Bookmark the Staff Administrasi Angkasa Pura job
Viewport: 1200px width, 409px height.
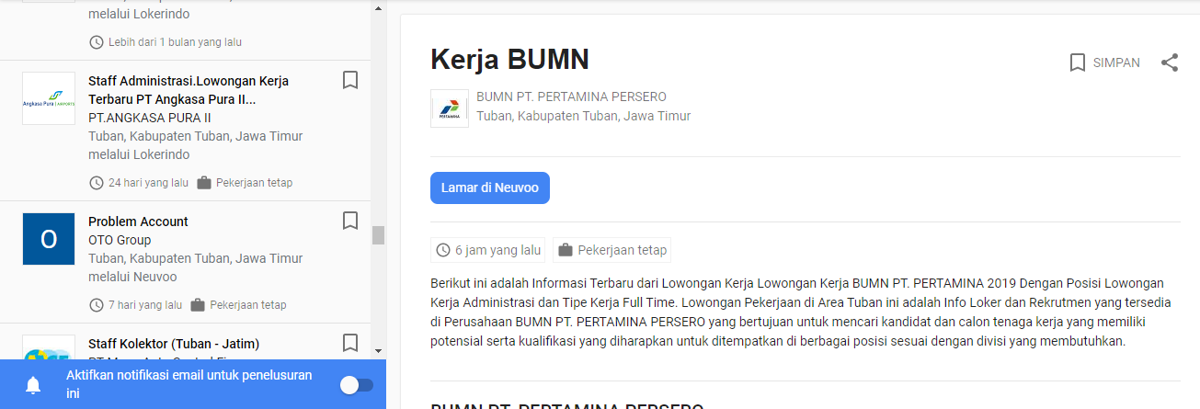pos(349,81)
